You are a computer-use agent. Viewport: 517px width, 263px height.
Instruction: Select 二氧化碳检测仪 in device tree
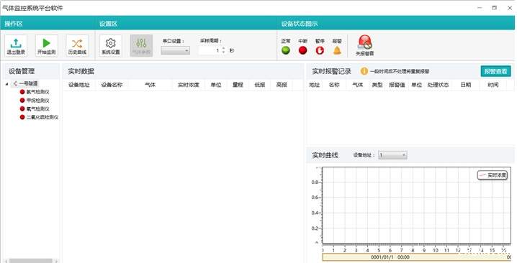42,117
